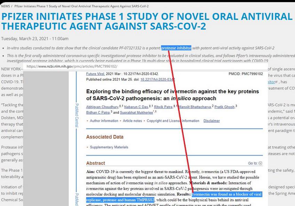Visit author Bidhan C Patra's link
Screen dimensions: 295x206
98,112
